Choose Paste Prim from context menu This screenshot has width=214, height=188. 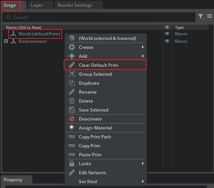(x=106, y=154)
